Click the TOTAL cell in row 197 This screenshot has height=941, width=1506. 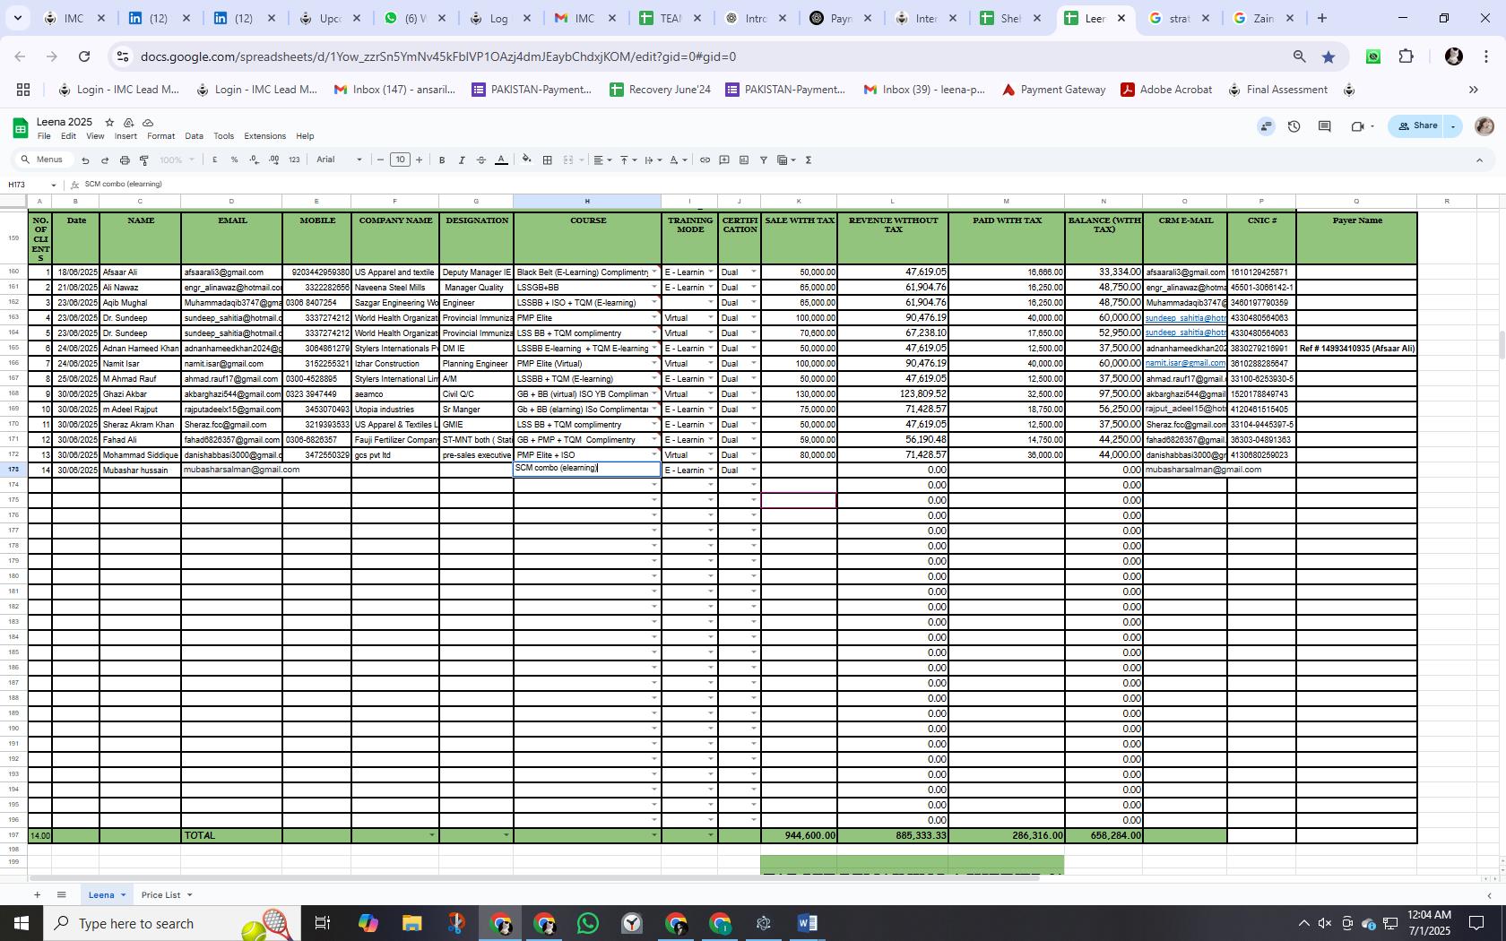(x=231, y=835)
